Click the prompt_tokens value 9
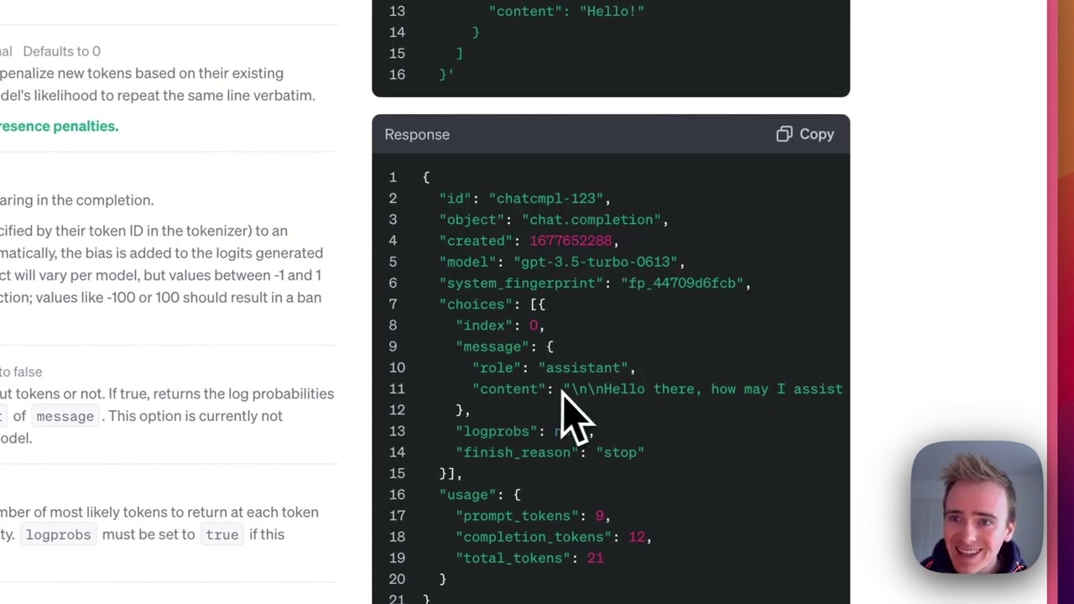The width and height of the screenshot is (1074, 604). pos(599,516)
